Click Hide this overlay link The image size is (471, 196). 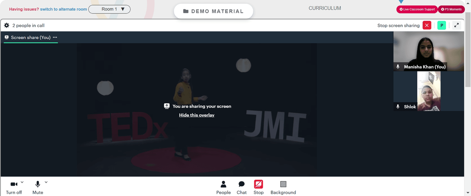(197, 115)
